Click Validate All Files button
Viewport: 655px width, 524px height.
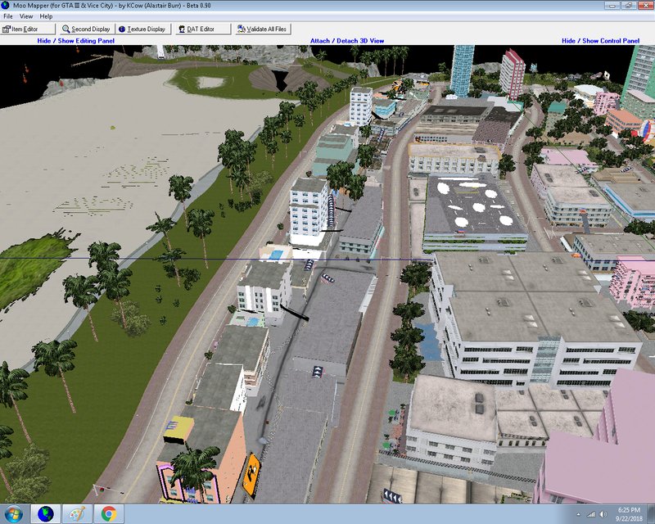[x=263, y=29]
